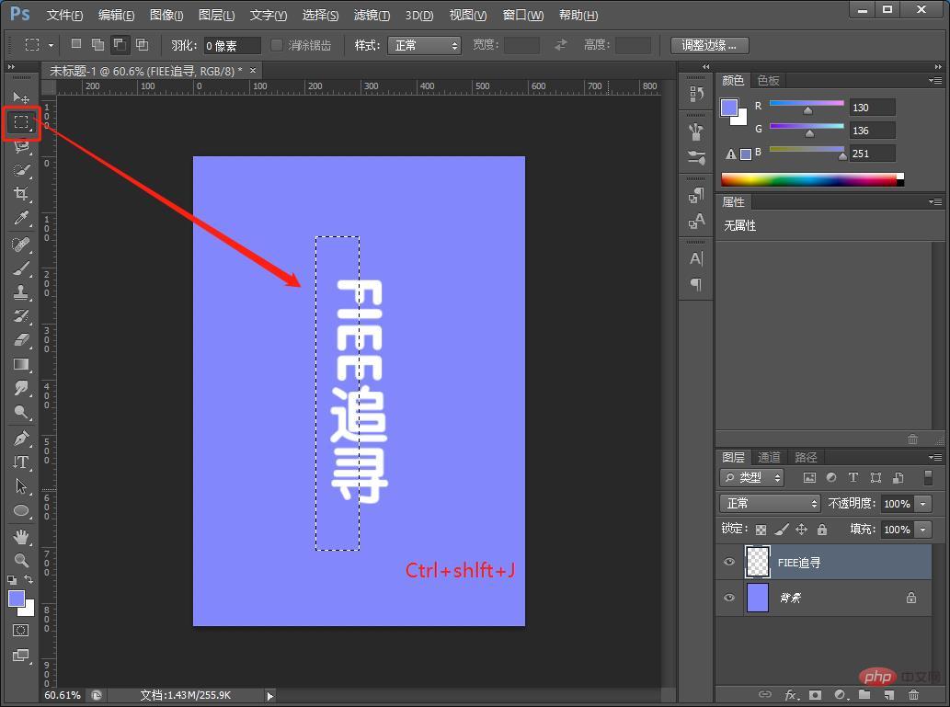Open the collapsed Brush Presets panel icon
The height and width of the screenshot is (707, 950).
click(696, 157)
